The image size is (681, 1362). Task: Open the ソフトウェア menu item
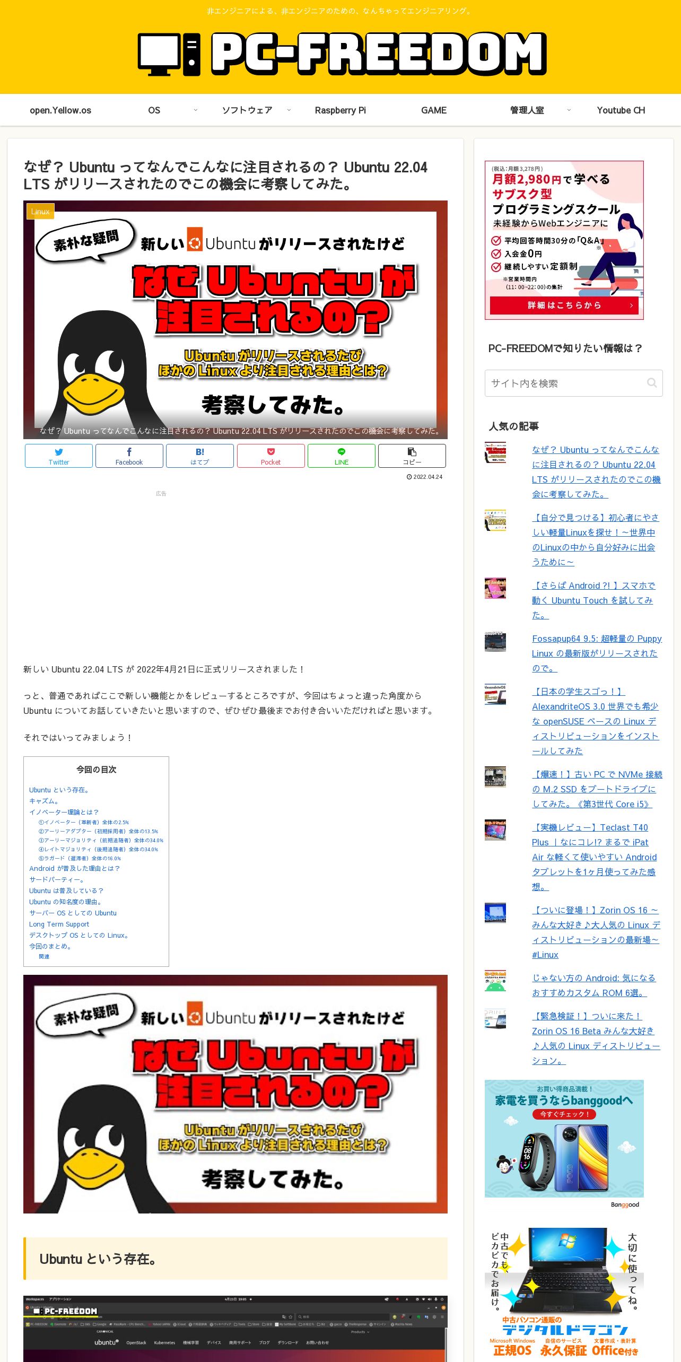click(x=247, y=110)
